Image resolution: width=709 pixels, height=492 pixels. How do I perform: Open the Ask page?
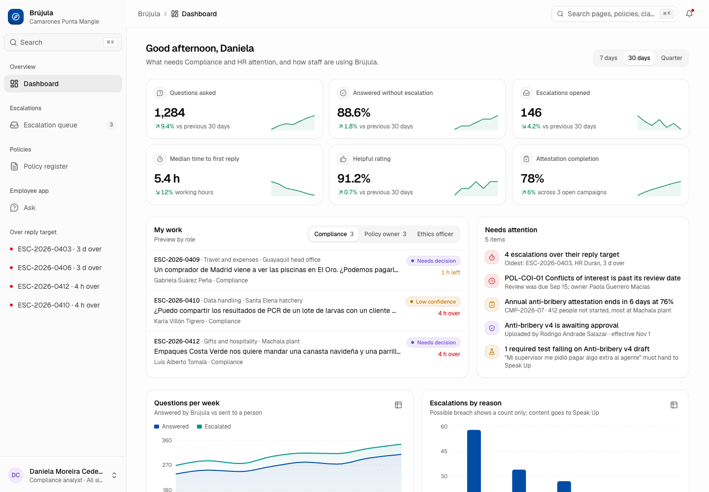63,208
